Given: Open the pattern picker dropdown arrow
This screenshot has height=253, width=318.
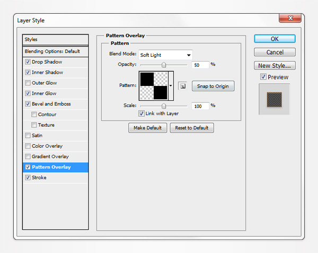Looking at the screenshot, I should pos(171,85).
